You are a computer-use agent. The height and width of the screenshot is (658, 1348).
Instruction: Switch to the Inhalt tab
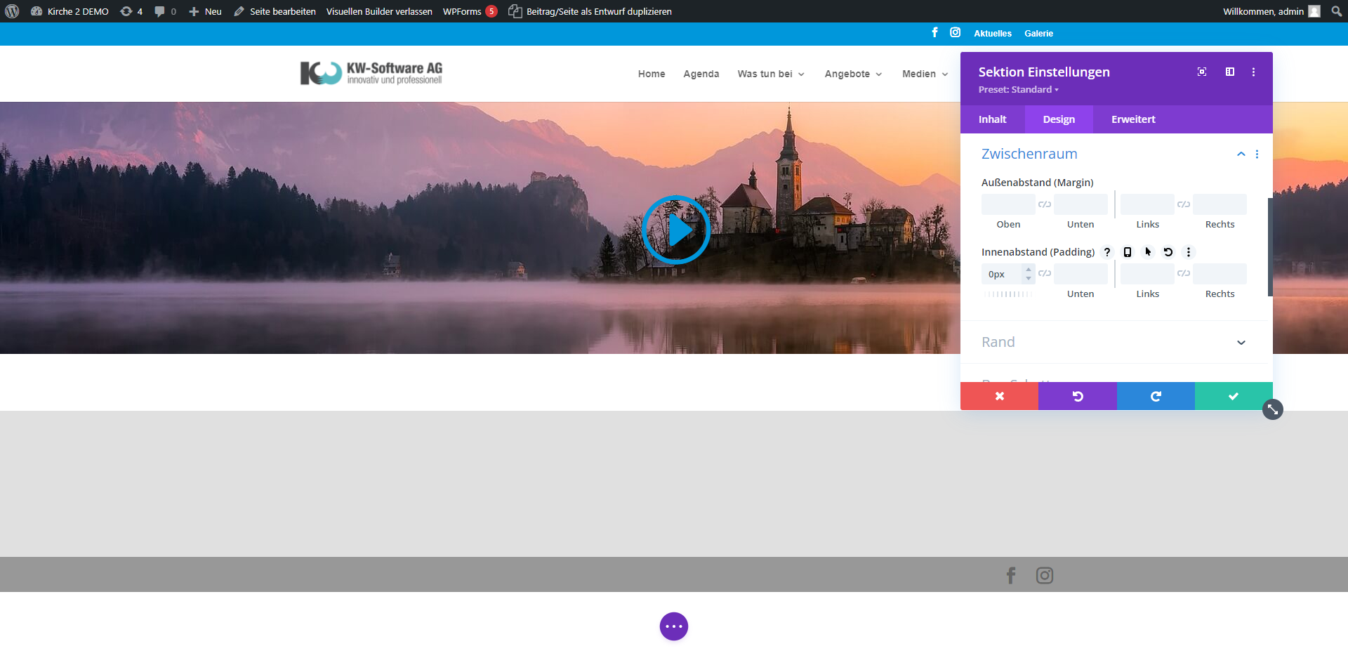click(x=992, y=119)
